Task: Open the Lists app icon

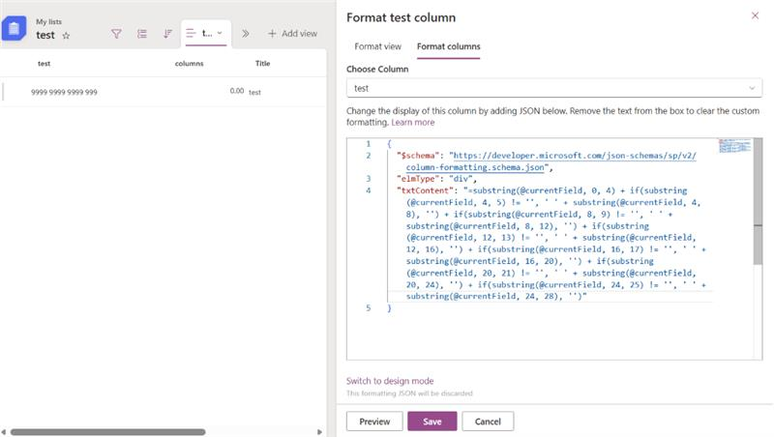Action: point(14,29)
